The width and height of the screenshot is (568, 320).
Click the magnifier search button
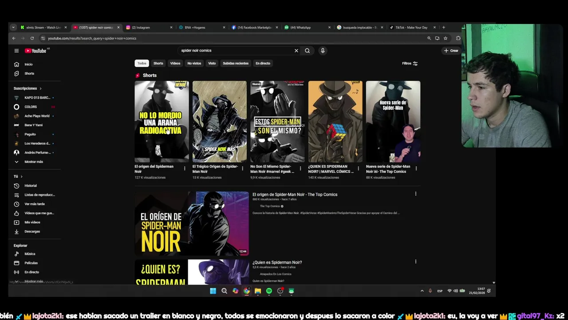point(307,51)
